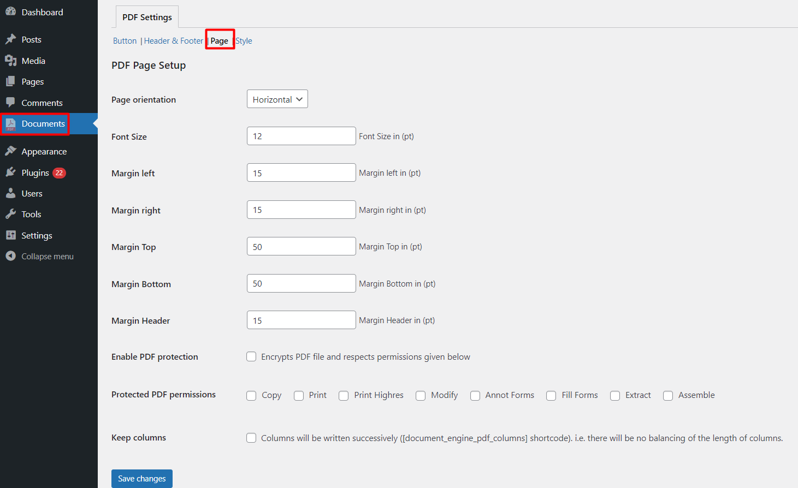798x488 pixels.
Task: Open the Header & Footer section link
Action: [x=173, y=41]
